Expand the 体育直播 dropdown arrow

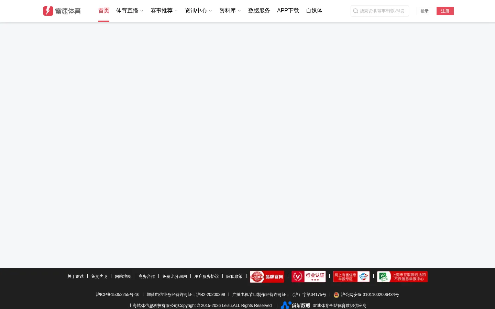pyautogui.click(x=142, y=11)
